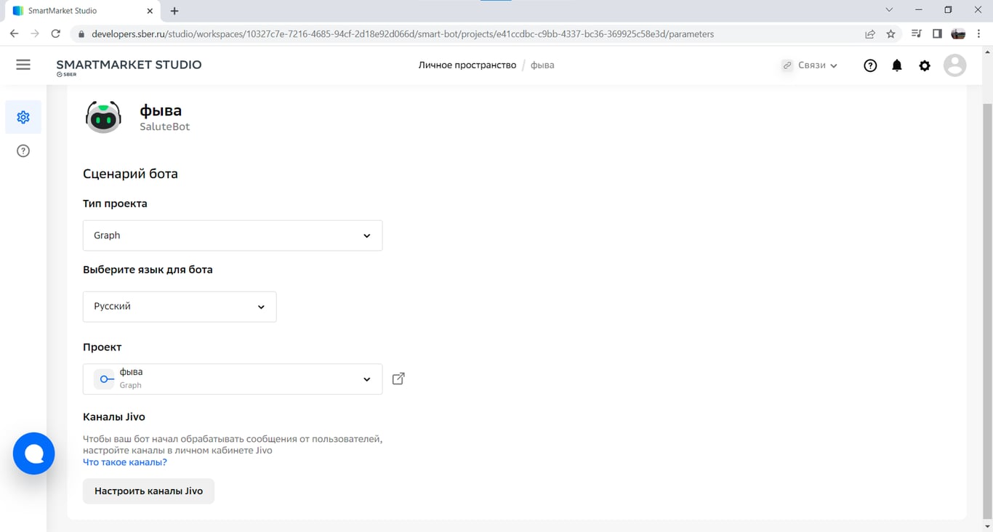
Task: Open the settings gear in left sidebar
Action: point(23,117)
